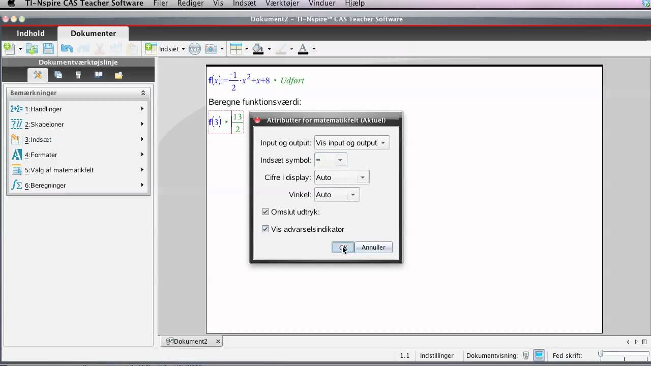The height and width of the screenshot is (366, 651).
Task: Confirm dialog with OK button
Action: pos(343,248)
